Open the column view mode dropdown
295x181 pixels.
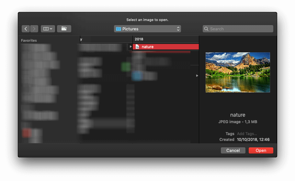48,29
